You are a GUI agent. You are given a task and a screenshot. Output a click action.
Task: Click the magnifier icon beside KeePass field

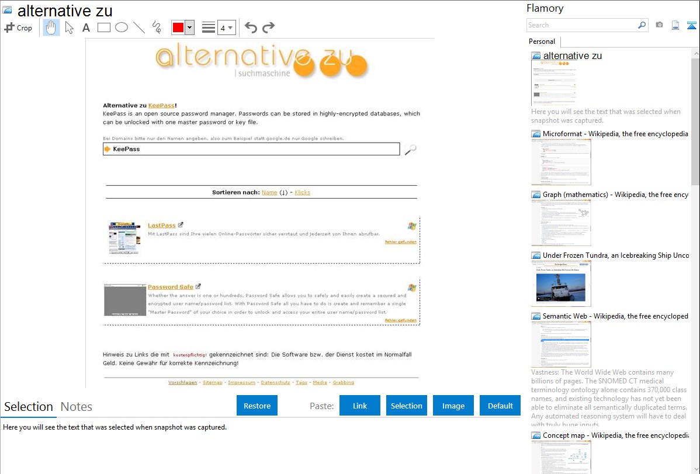[x=410, y=150]
